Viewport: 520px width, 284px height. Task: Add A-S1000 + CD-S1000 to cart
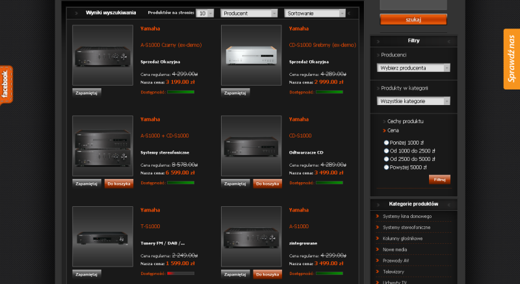(x=119, y=183)
